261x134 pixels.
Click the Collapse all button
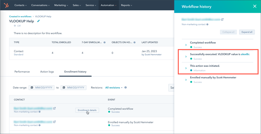tap(228, 32)
